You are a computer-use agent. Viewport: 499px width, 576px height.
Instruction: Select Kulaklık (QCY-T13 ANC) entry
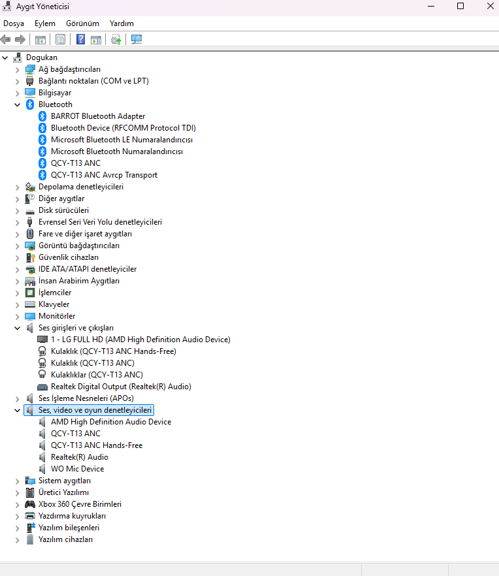93,363
